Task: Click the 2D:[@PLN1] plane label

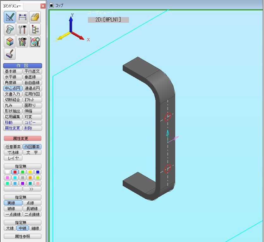Action: pyautogui.click(x=108, y=20)
